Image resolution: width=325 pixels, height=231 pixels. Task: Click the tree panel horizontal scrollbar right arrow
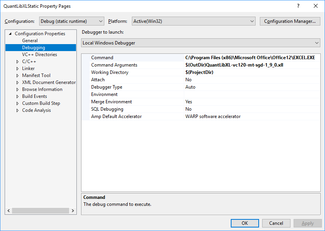73,211
